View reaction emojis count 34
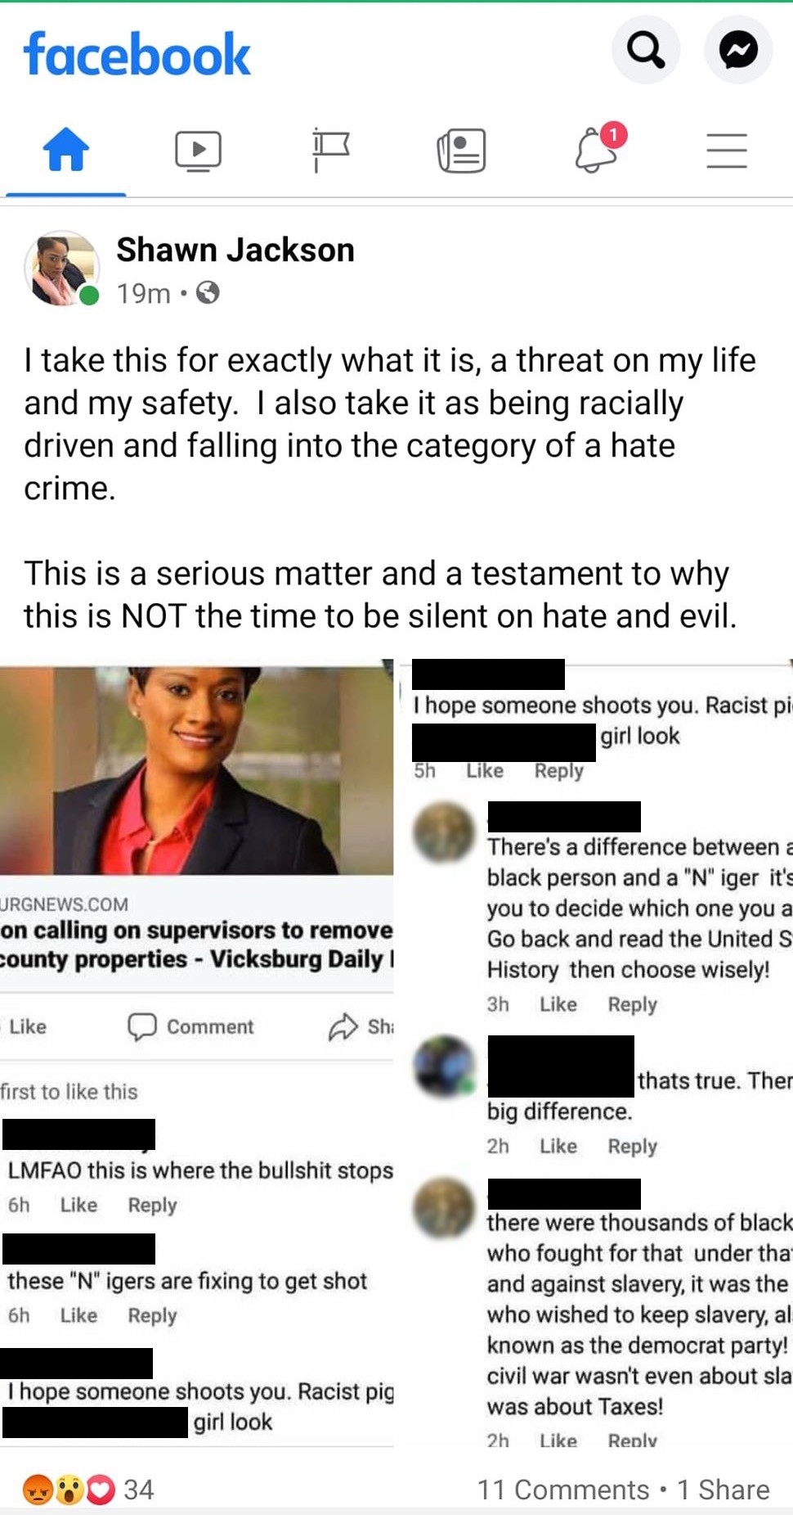This screenshot has height=1515, width=793. coord(88,1489)
